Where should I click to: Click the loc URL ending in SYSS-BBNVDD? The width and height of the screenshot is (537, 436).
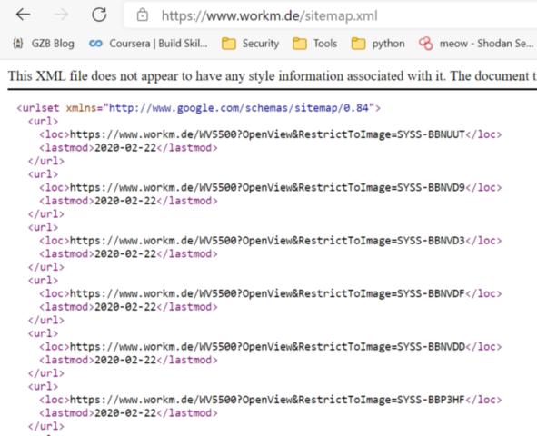(x=267, y=347)
